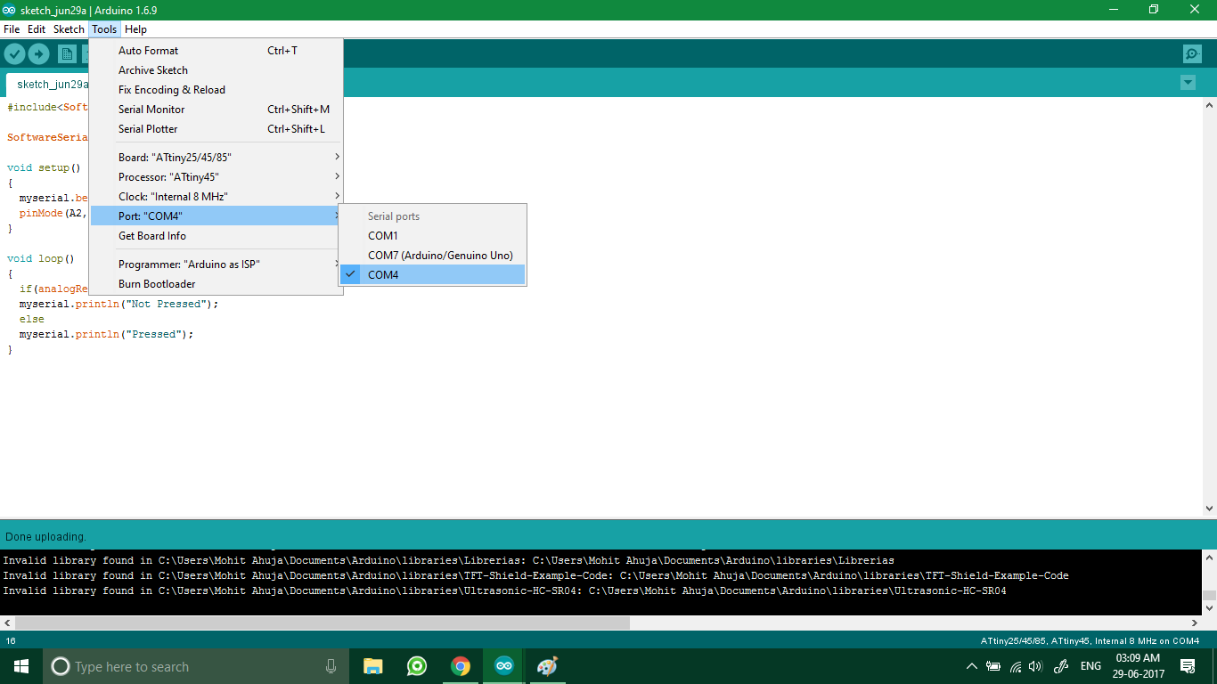1217x684 pixels.
Task: Click the volume speaker tray icon
Action: 1035,666
